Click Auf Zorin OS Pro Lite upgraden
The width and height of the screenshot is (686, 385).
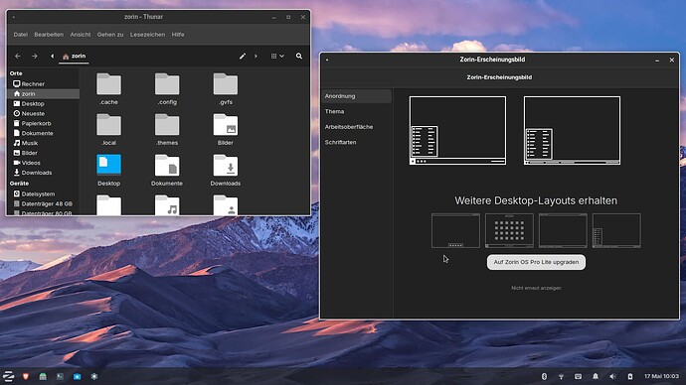(x=536, y=262)
